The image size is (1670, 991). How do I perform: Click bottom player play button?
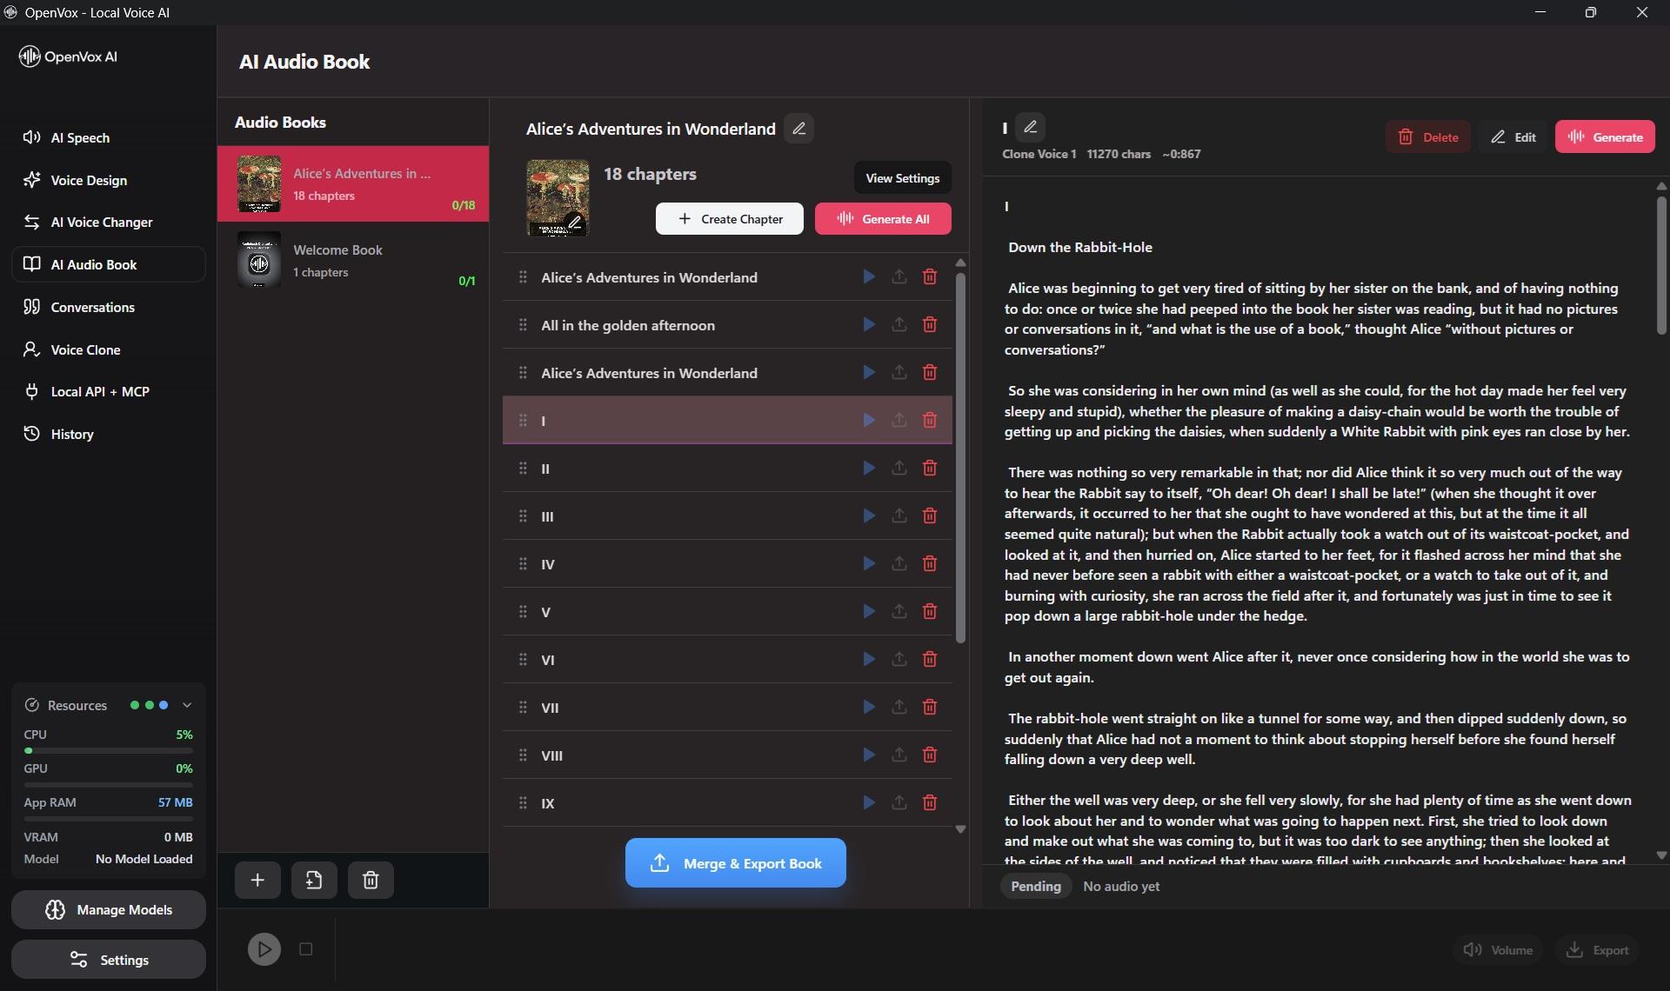(x=264, y=949)
